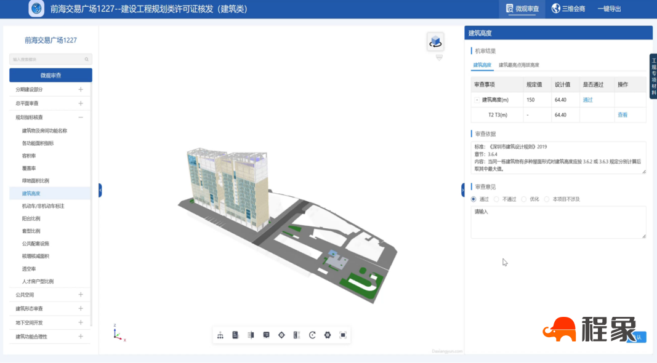The height and width of the screenshot is (363, 657).
Task: Click the 3D view cube above the model
Action: pyautogui.click(x=436, y=39)
